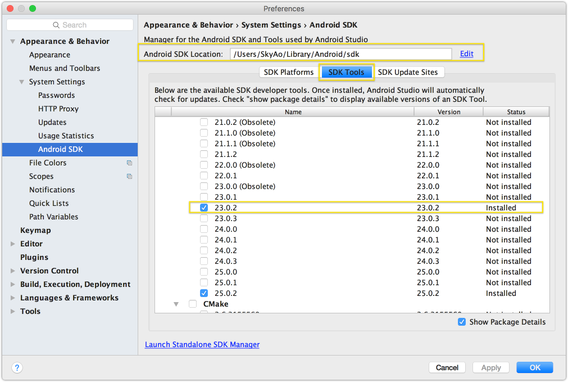This screenshot has height=382, width=568.
Task: Click the Cancel button
Action: (447, 367)
